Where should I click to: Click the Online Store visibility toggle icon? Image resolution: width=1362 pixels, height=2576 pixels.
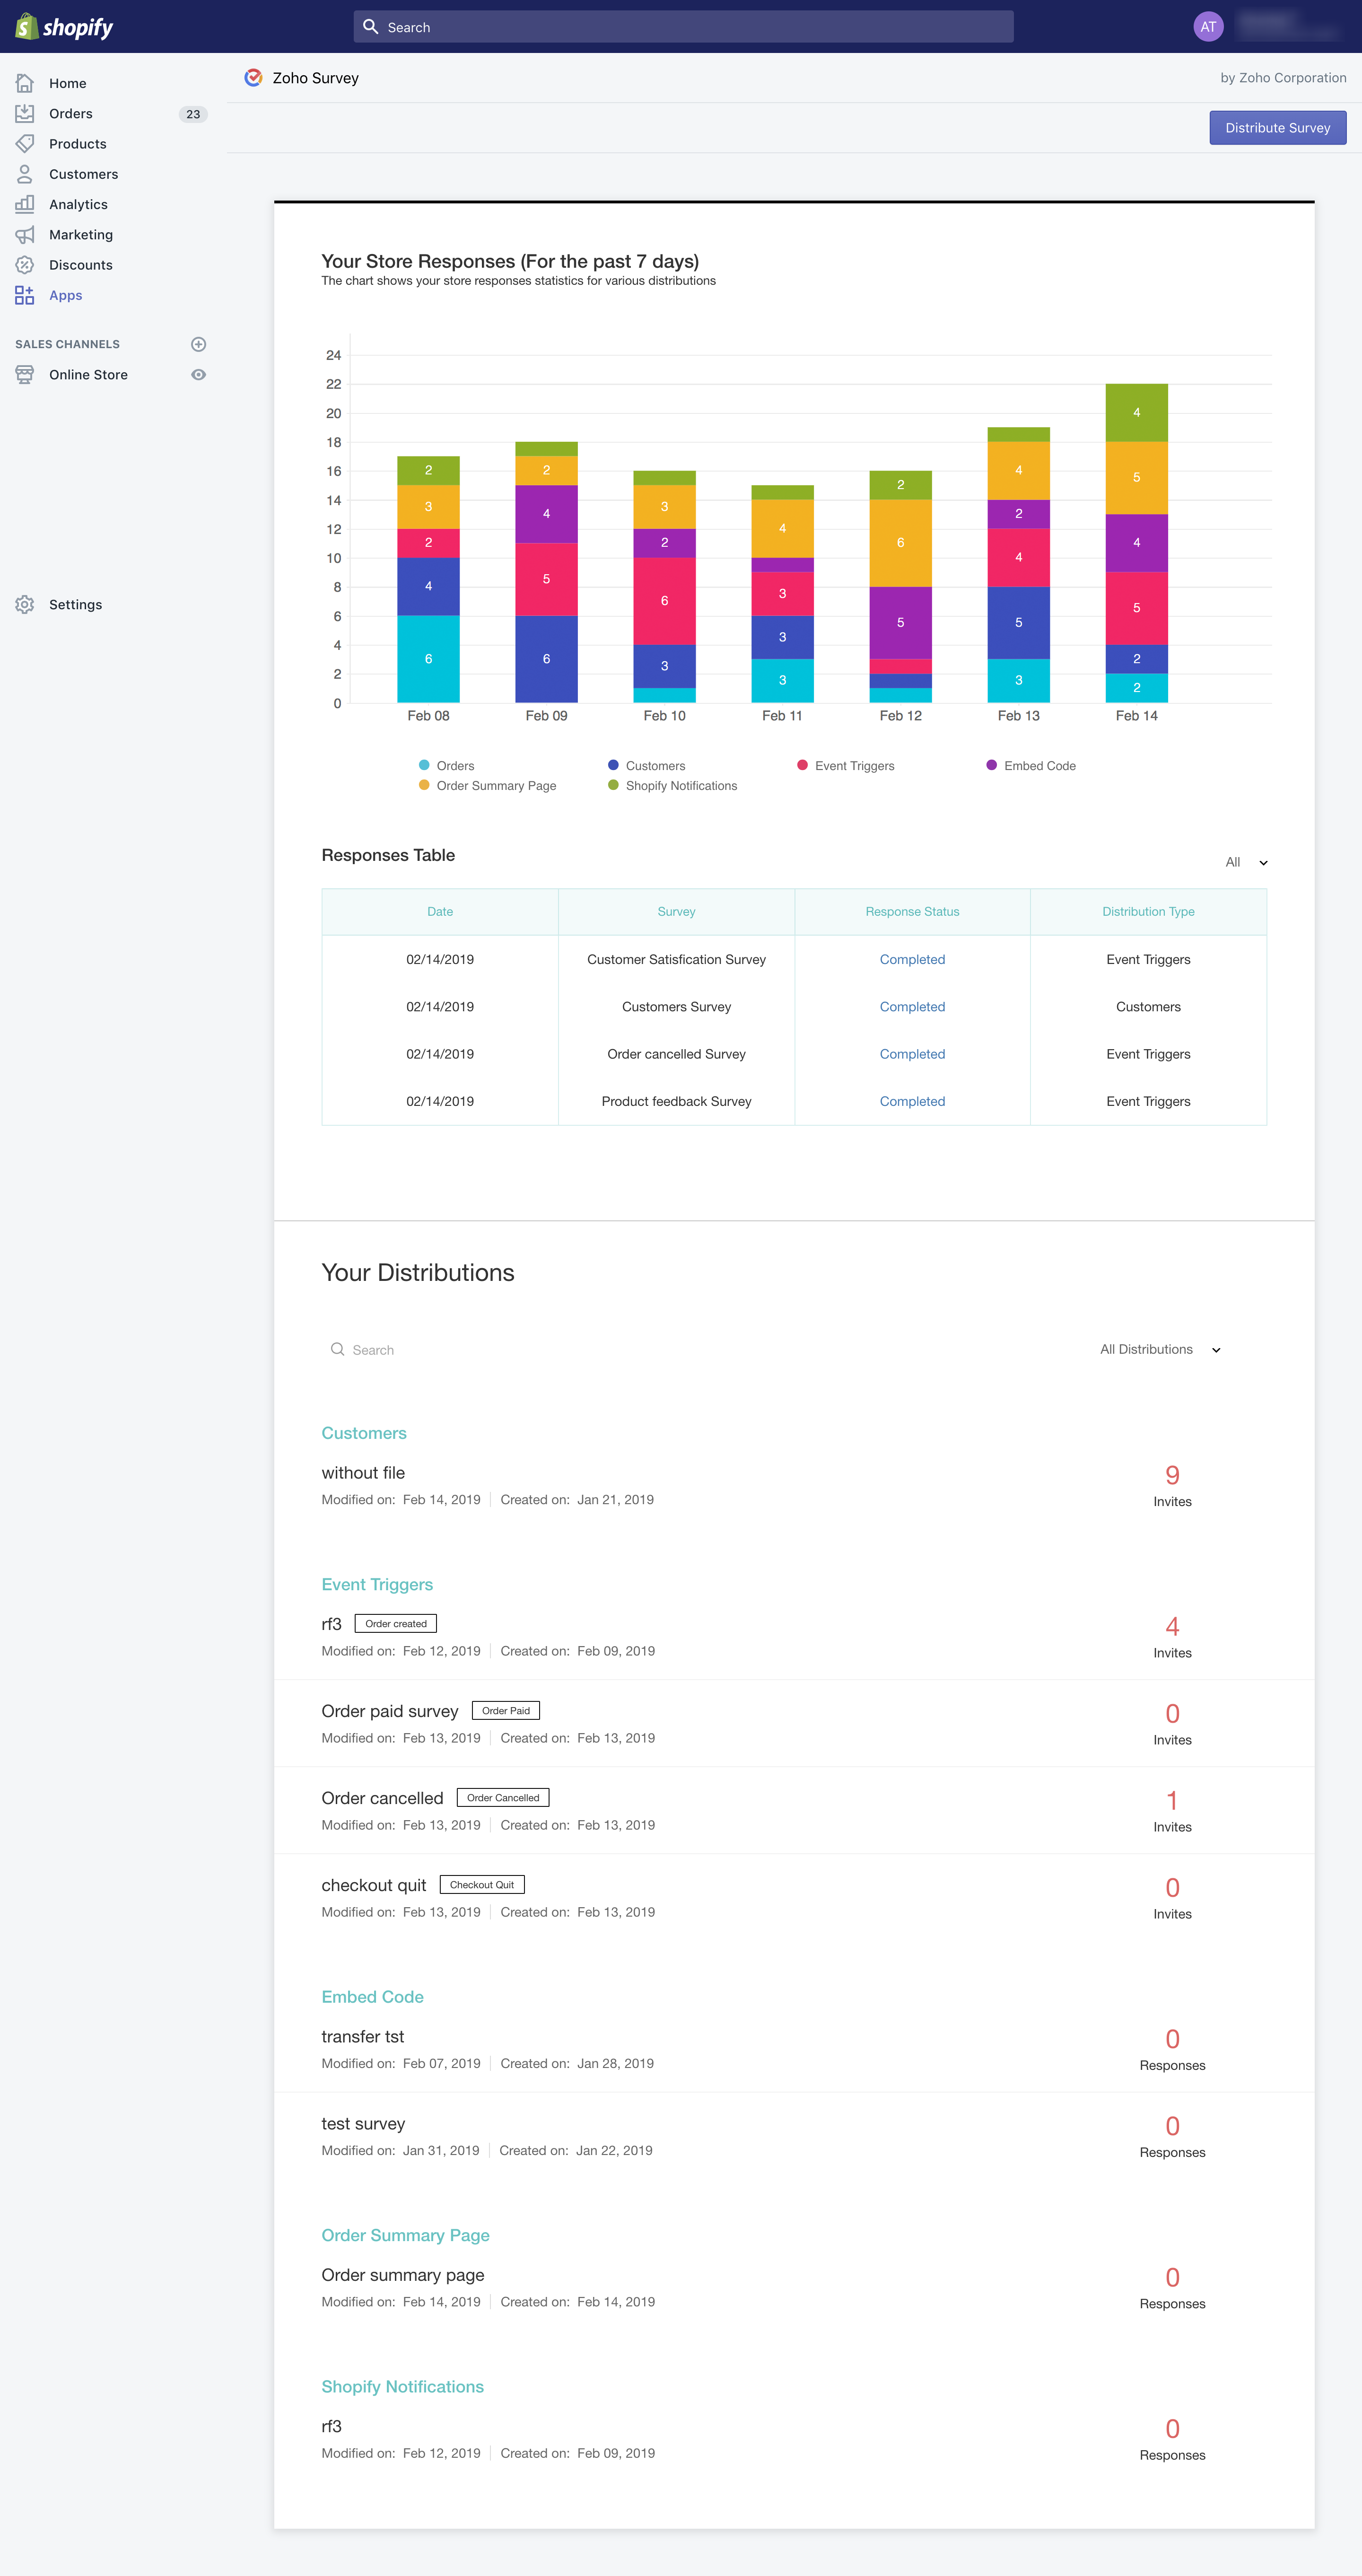[x=199, y=373]
